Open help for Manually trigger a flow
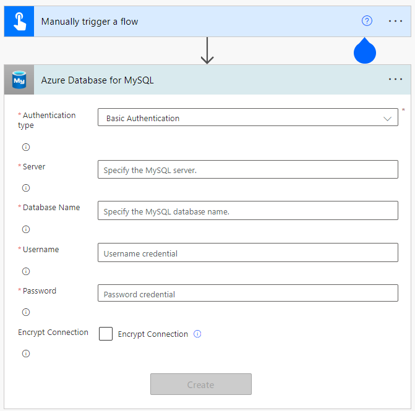The image size is (415, 411). (367, 21)
